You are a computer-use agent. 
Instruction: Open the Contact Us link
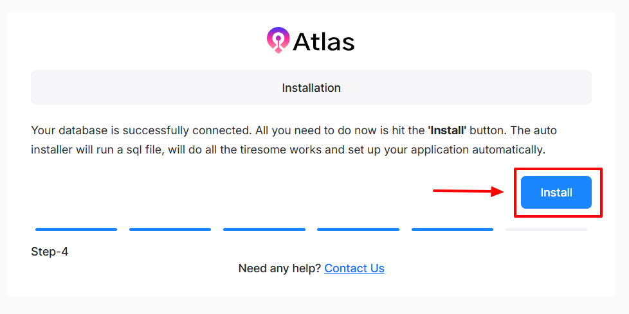pyautogui.click(x=354, y=268)
